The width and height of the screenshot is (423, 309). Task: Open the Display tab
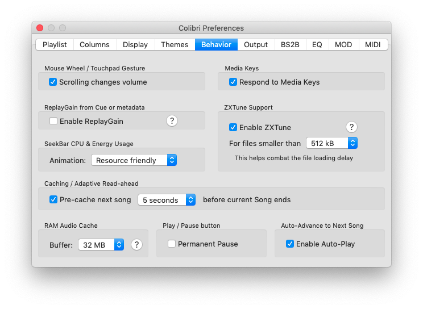tap(135, 44)
